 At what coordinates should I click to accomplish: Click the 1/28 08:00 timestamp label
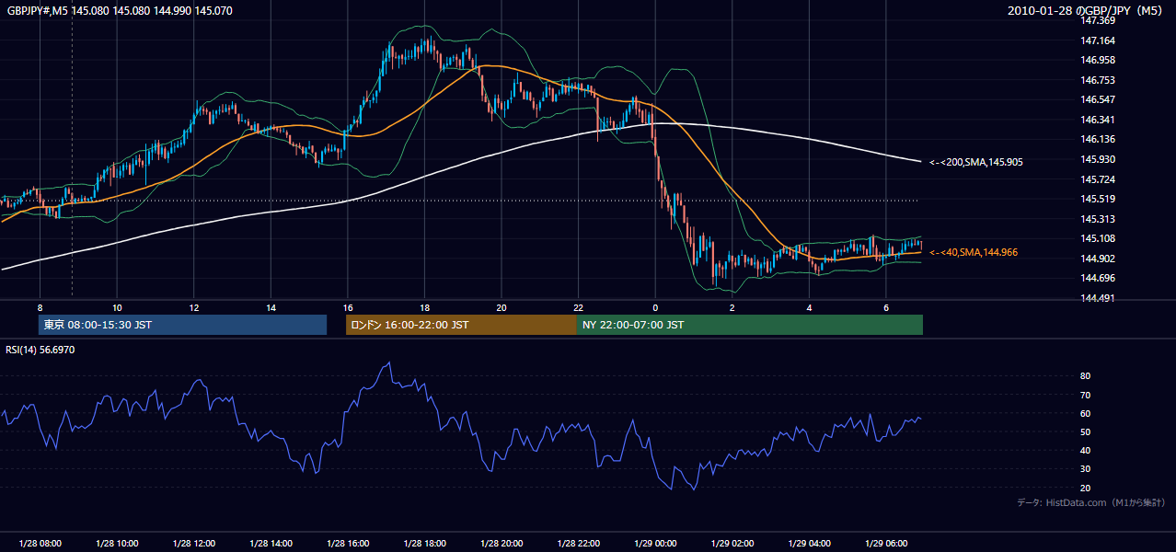coord(40,543)
